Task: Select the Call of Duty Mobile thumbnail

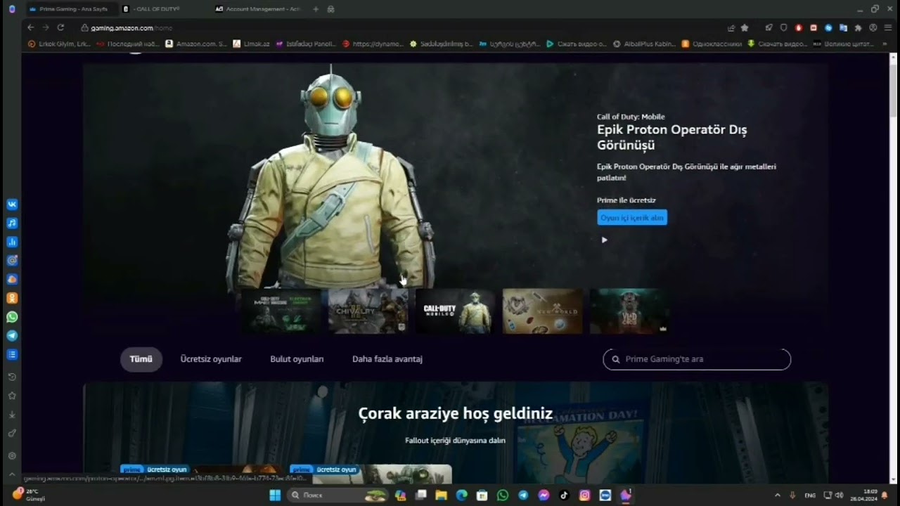Action: (x=455, y=311)
